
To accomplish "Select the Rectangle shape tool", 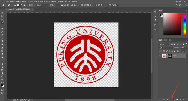I will click(2, 70).
